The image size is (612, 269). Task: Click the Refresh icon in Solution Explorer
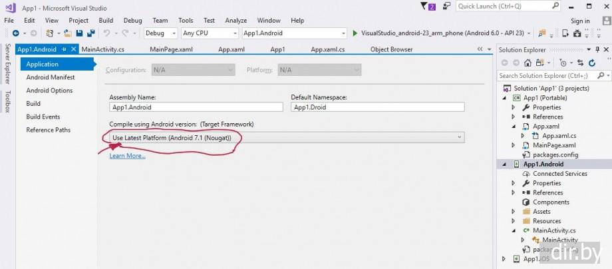click(x=592, y=63)
